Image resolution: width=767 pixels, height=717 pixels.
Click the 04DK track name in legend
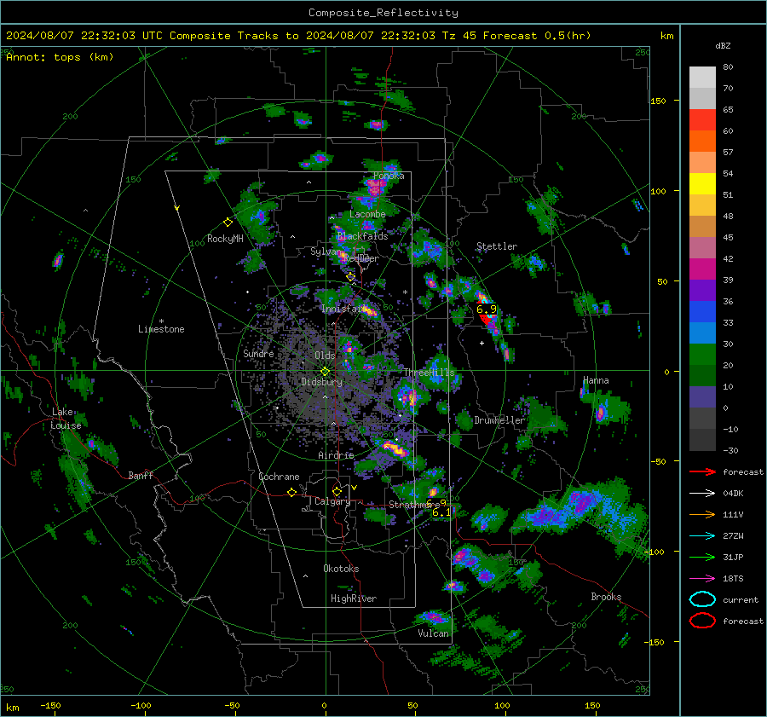pyautogui.click(x=733, y=494)
